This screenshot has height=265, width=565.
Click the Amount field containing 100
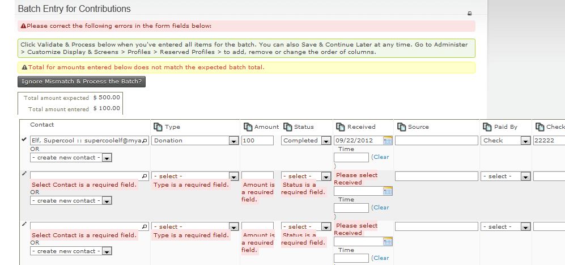point(257,141)
